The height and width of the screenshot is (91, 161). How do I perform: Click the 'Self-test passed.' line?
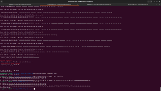6,88
